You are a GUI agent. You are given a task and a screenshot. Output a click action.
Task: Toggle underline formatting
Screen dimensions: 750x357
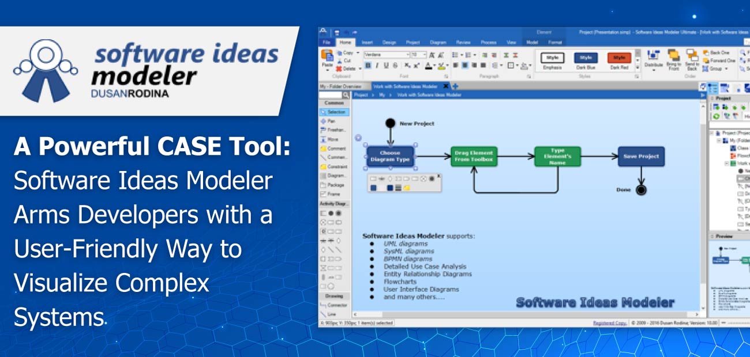(x=387, y=65)
